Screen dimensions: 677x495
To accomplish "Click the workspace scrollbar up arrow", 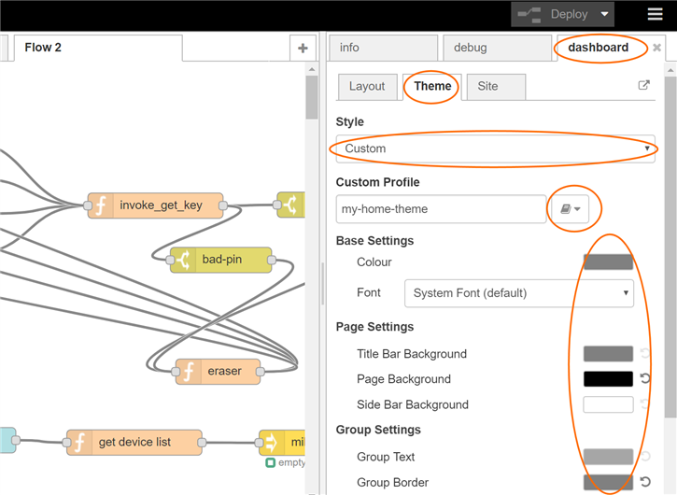I will [x=312, y=69].
